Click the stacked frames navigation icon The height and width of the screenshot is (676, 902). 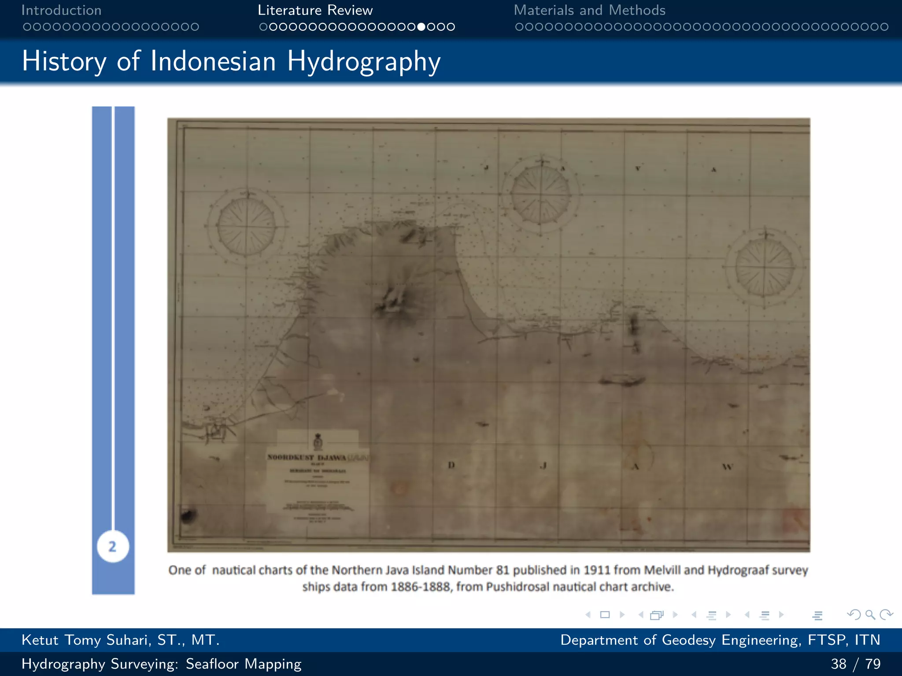click(x=657, y=615)
